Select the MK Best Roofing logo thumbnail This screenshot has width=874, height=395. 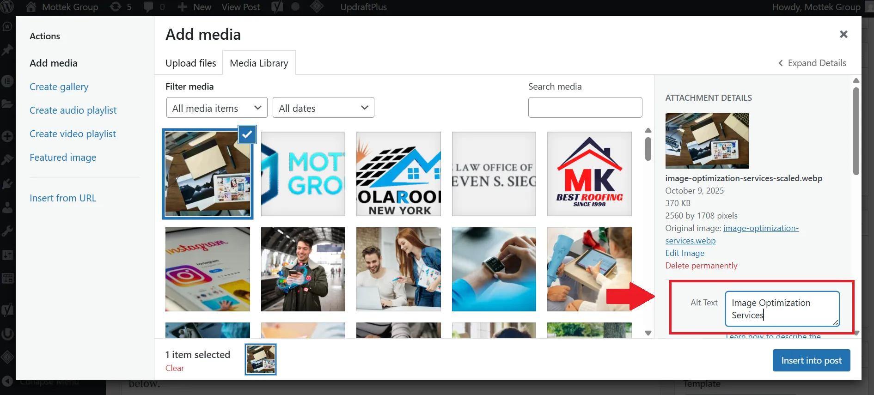point(589,174)
